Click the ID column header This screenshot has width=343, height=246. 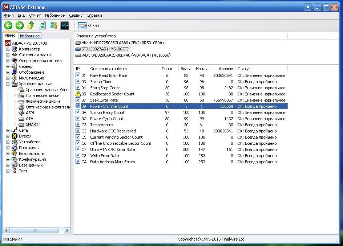(x=81, y=69)
